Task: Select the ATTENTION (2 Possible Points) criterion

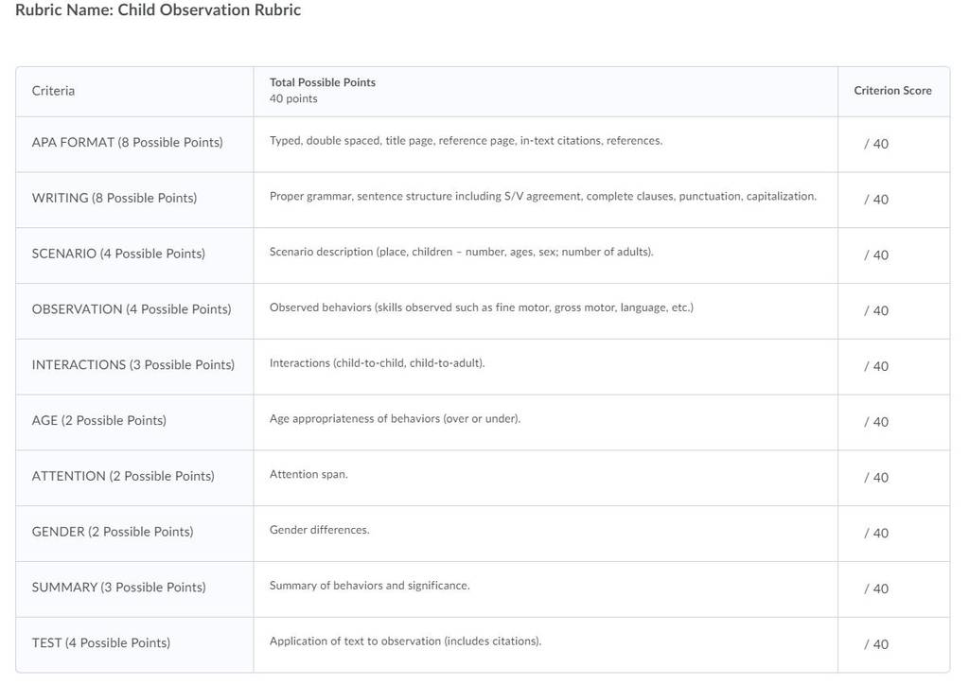Action: [x=123, y=476]
